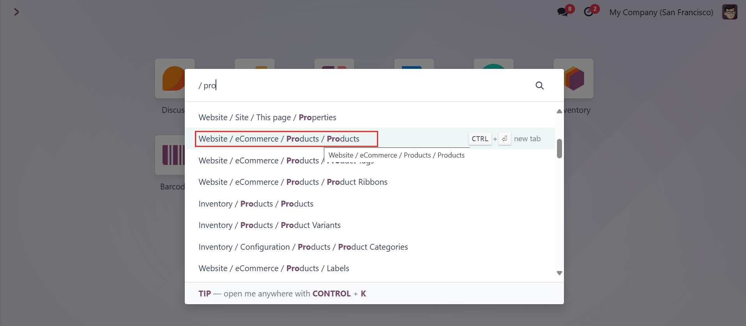This screenshot has width=746, height=326.
Task: Click the user avatar in the top bar
Action: point(730,12)
